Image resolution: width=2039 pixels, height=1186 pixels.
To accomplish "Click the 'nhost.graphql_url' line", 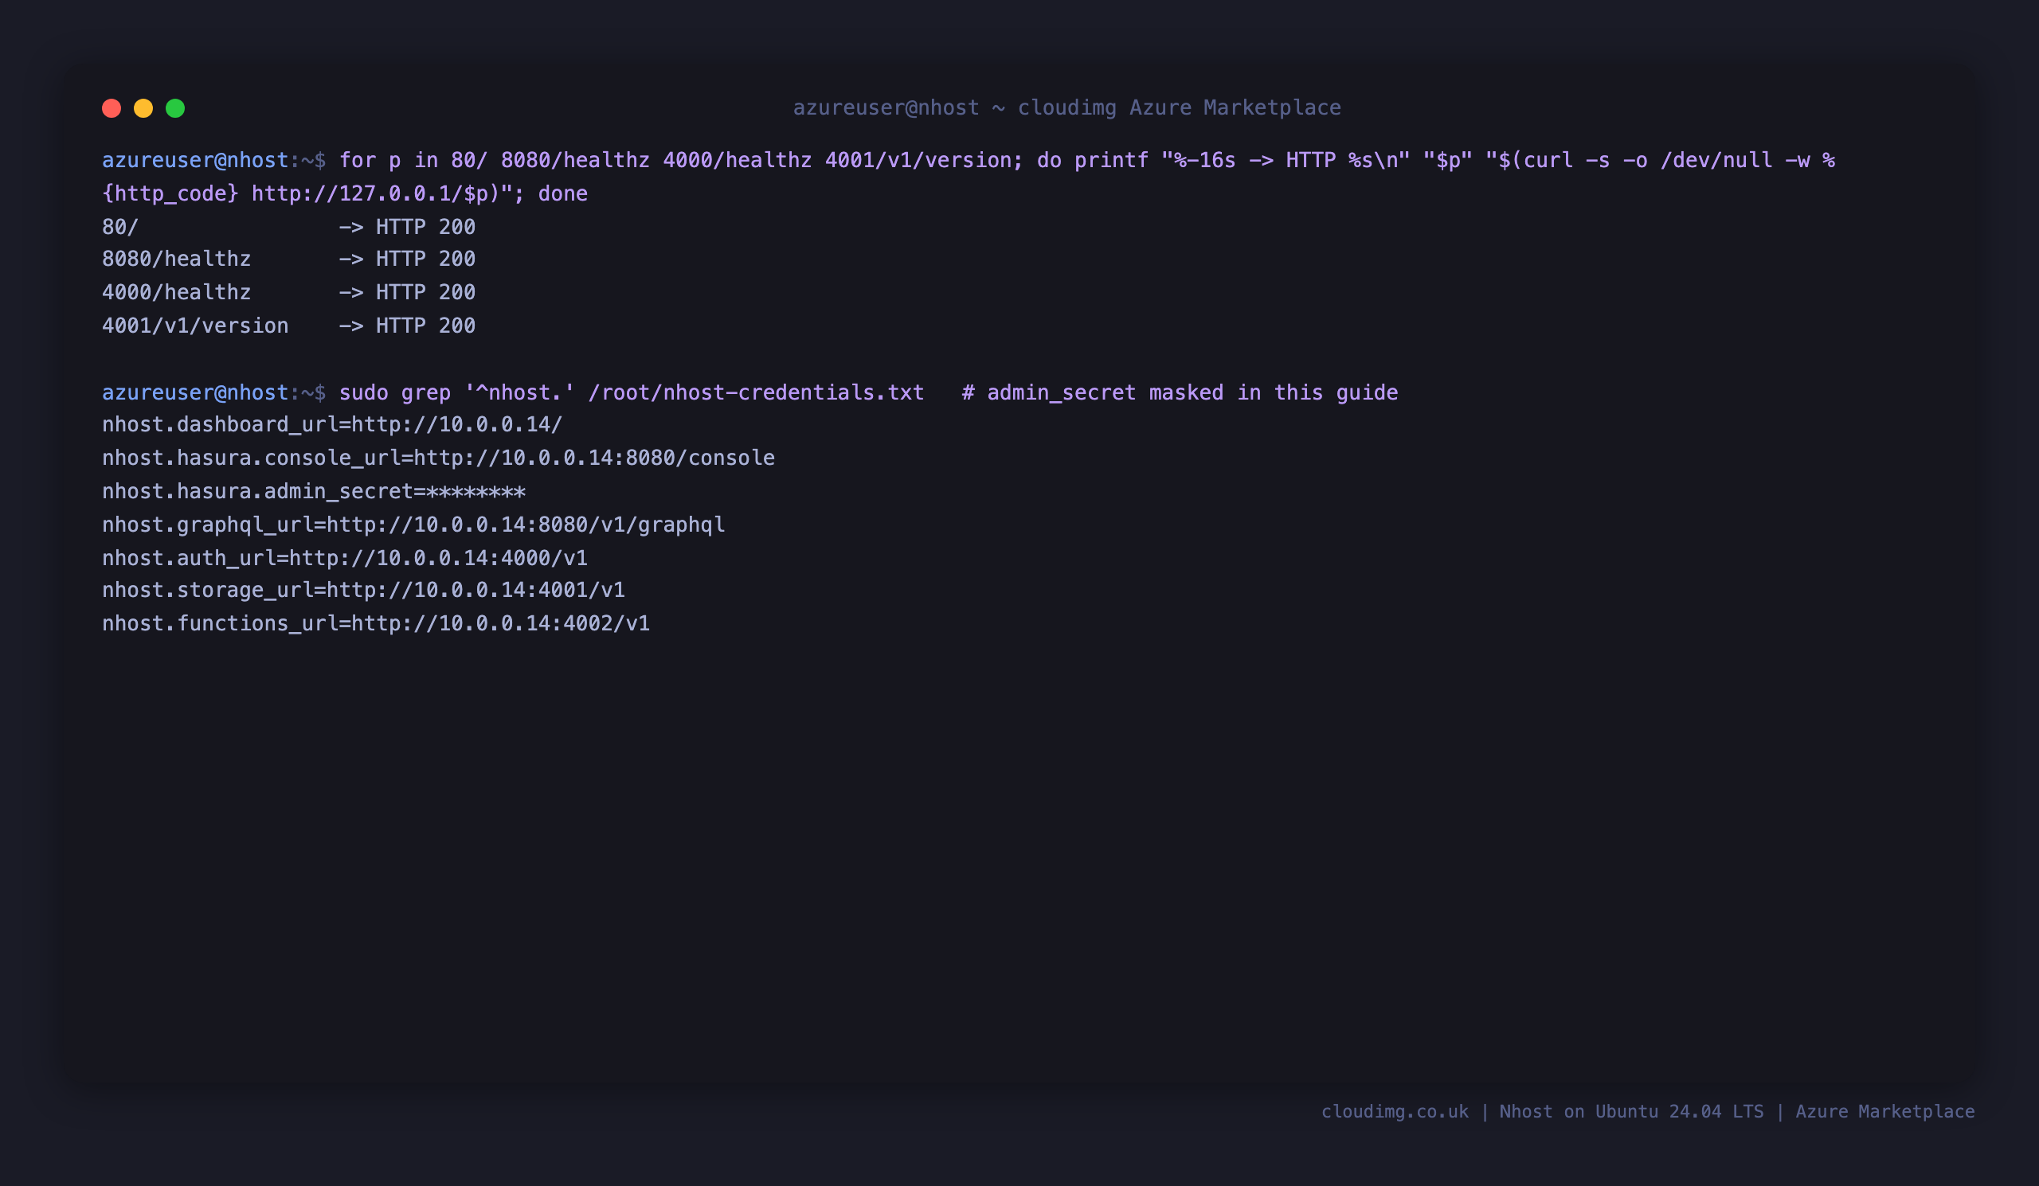I will pyautogui.click(x=413, y=524).
